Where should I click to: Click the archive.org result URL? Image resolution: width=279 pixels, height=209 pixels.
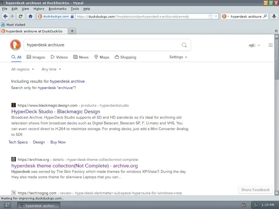(78, 159)
